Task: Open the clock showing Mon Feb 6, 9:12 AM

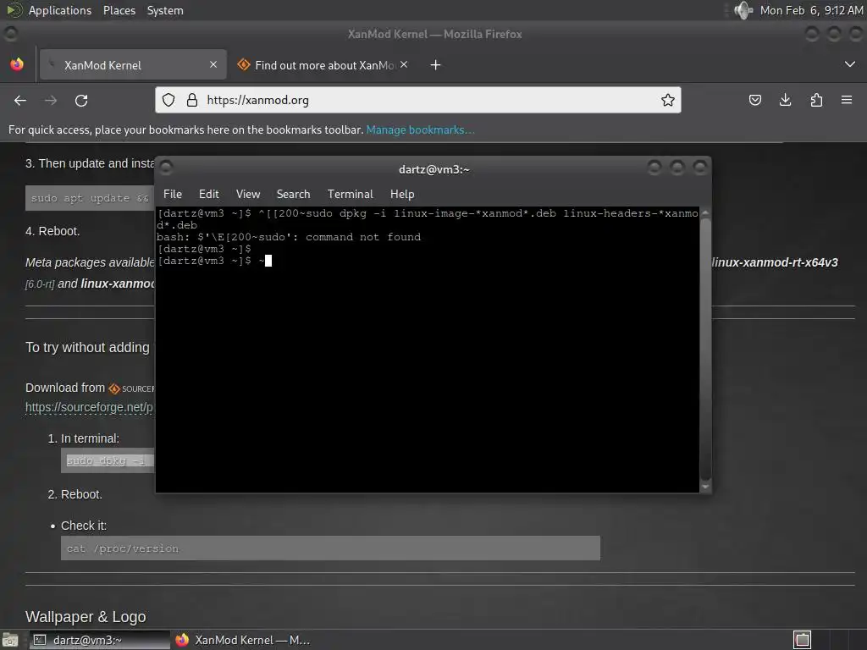Action: [811, 10]
